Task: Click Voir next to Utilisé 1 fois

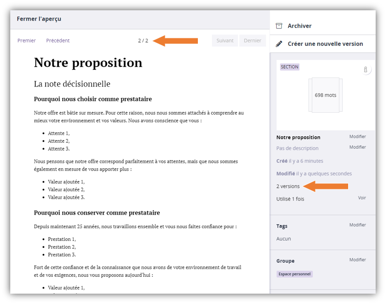Action: [x=362, y=198]
